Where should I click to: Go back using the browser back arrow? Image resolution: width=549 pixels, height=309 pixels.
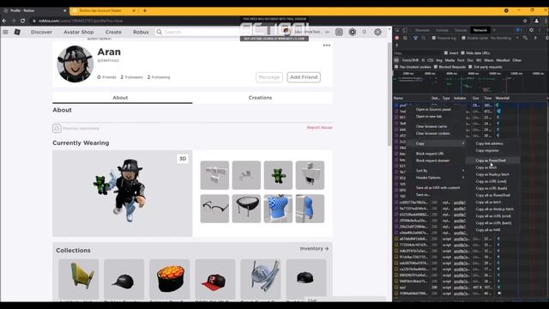click(x=4, y=21)
